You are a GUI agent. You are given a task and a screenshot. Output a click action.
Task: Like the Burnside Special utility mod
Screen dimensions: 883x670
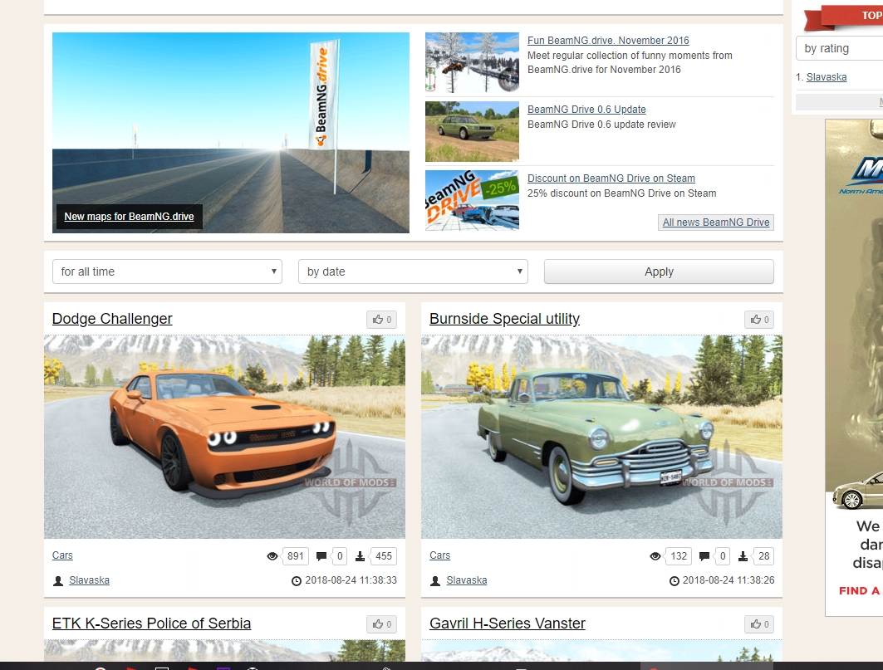760,320
